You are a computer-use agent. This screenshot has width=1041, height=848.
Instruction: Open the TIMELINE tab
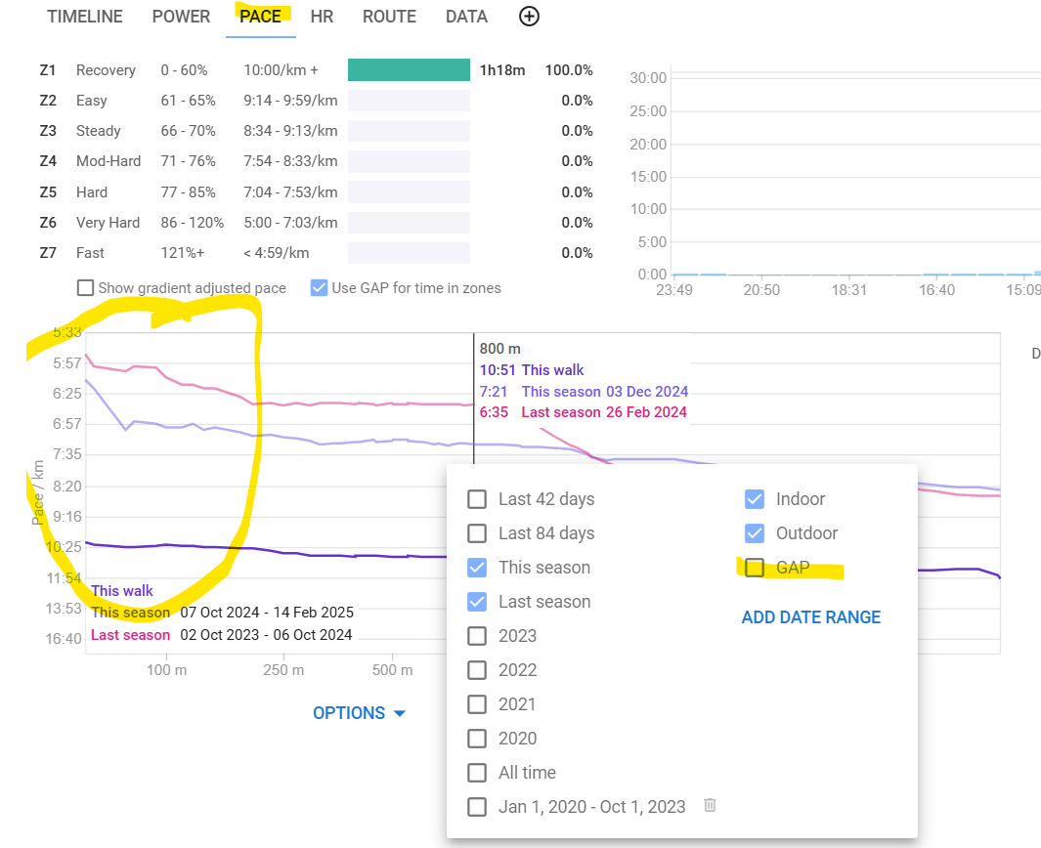pyautogui.click(x=85, y=17)
